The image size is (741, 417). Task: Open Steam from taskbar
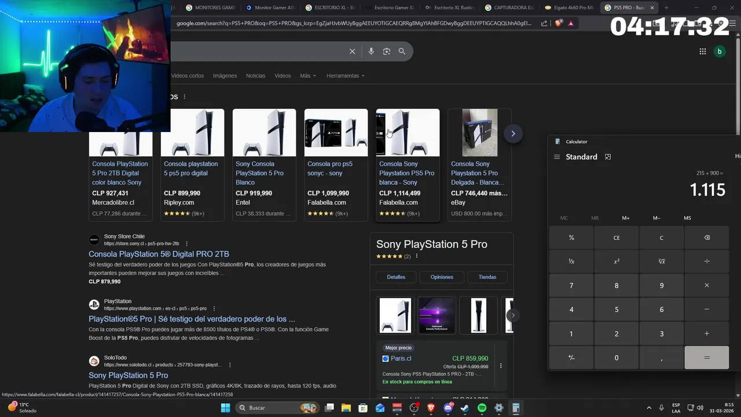pyautogui.click(x=465, y=408)
